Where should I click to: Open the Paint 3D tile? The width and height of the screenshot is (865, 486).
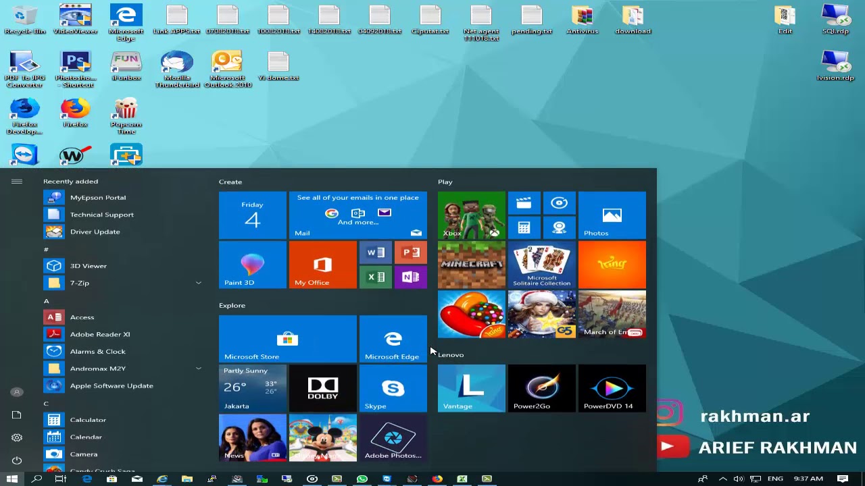(x=252, y=265)
